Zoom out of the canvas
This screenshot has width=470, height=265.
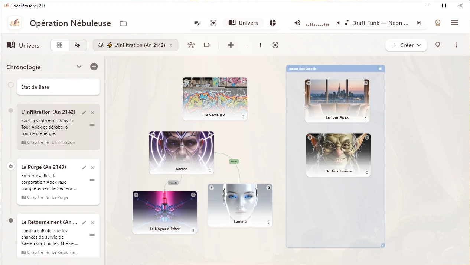coord(245,45)
